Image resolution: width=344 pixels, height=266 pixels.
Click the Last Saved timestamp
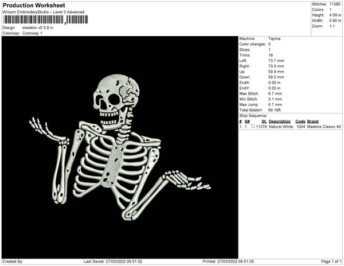click(x=113, y=261)
